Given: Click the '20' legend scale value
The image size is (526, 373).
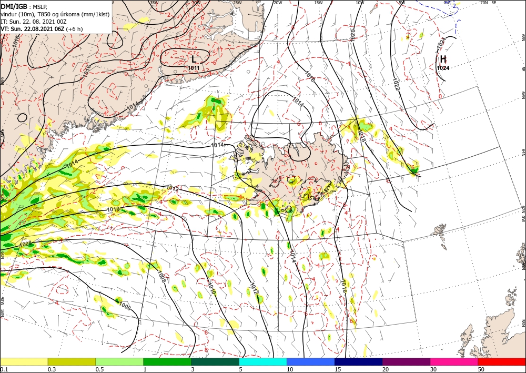Looking at the screenshot, I should [386, 369].
